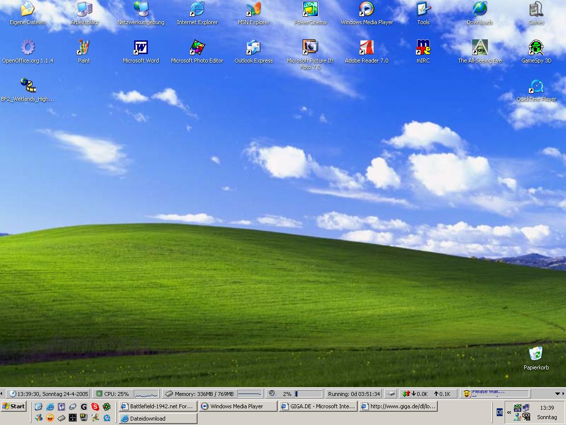Click the DE language indicator
The image size is (566, 425).
click(x=500, y=412)
